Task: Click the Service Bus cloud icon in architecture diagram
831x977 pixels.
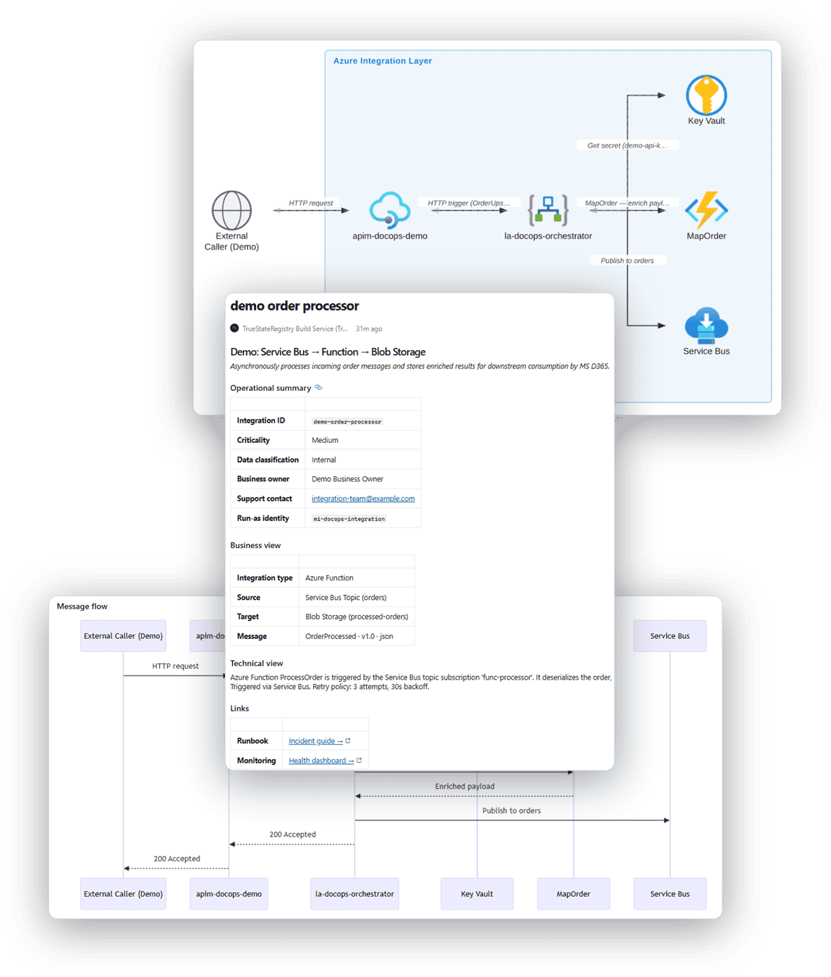Action: coord(707,325)
